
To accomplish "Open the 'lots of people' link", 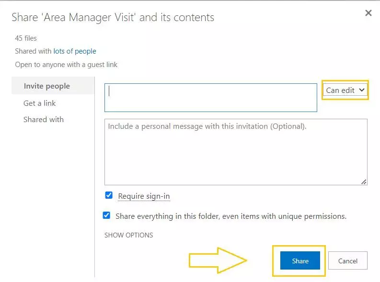I will [x=75, y=51].
